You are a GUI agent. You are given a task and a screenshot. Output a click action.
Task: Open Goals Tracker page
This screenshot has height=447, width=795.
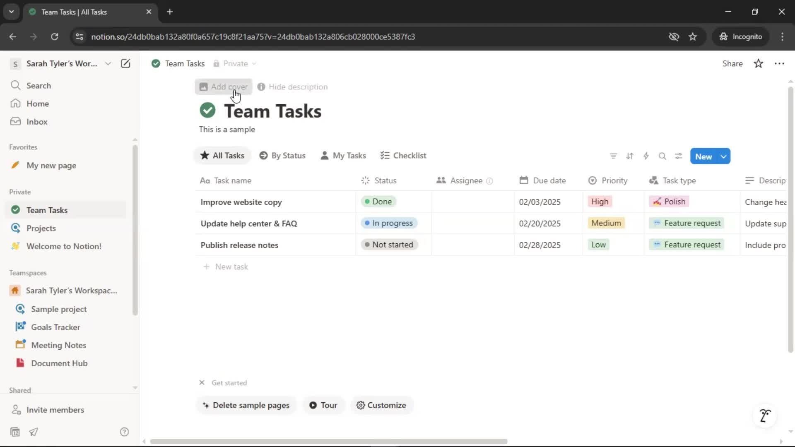pyautogui.click(x=55, y=327)
